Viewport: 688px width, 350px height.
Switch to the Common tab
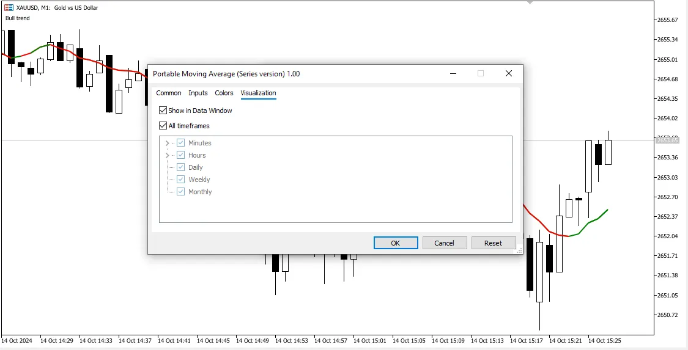(169, 93)
